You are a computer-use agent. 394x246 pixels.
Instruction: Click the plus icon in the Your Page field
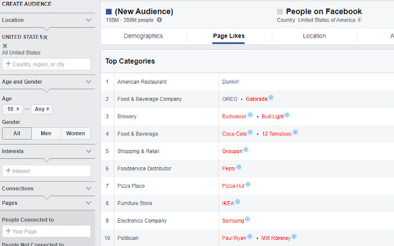pyautogui.click(x=8, y=231)
